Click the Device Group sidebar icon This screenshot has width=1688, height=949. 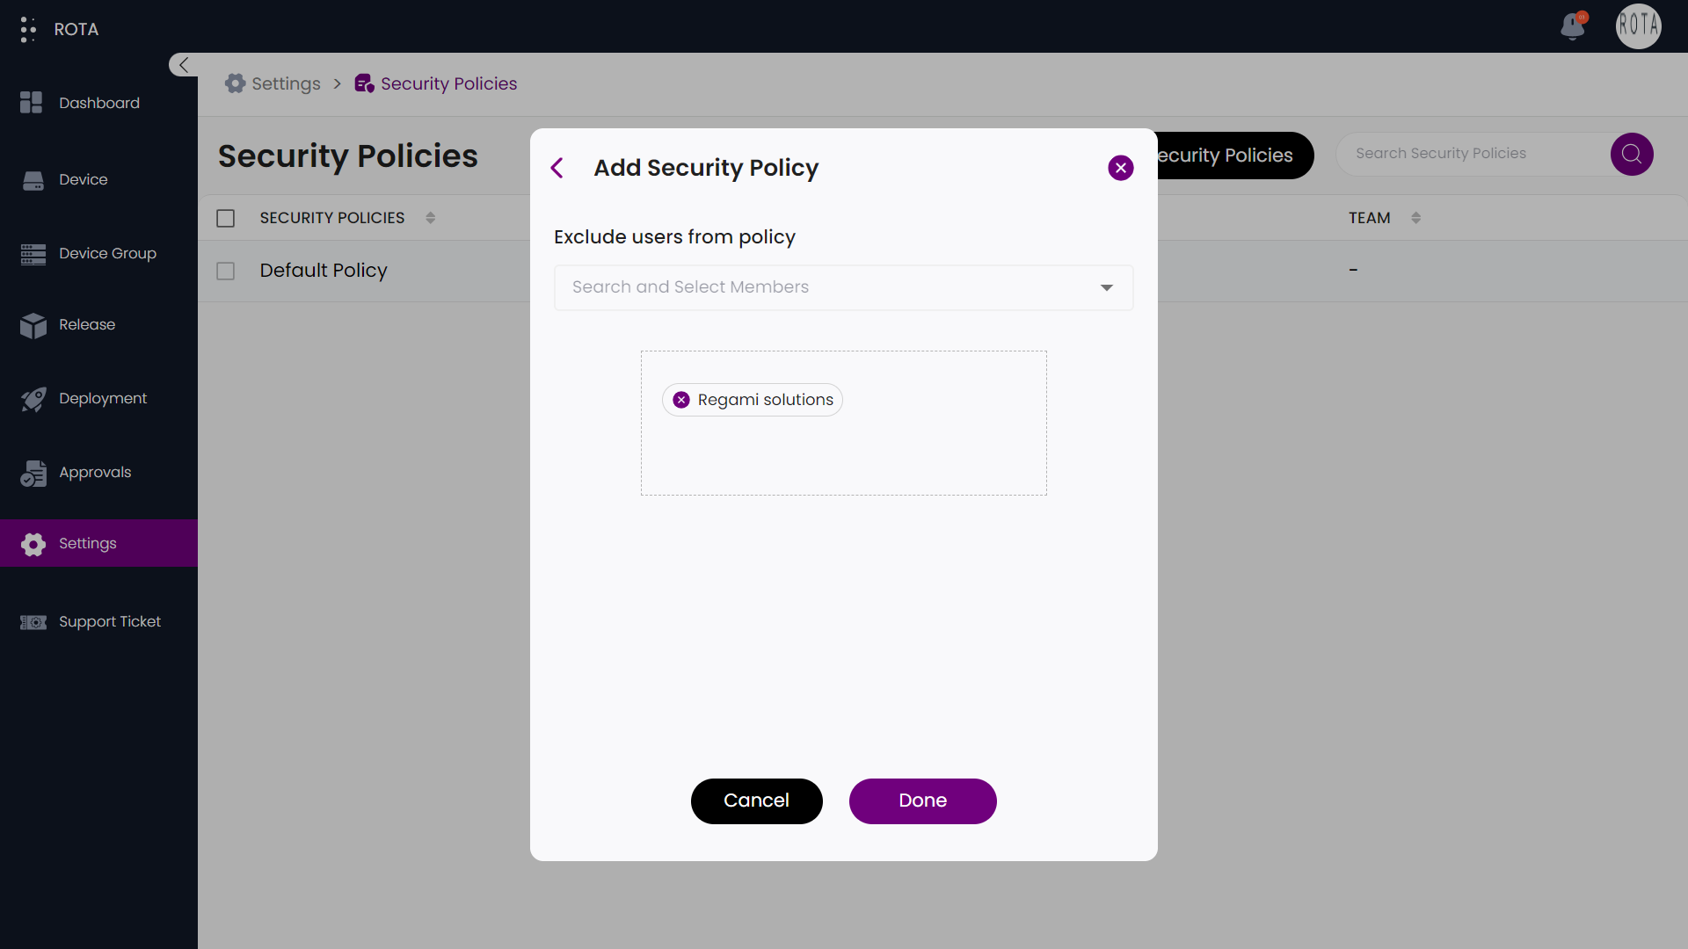[33, 252]
